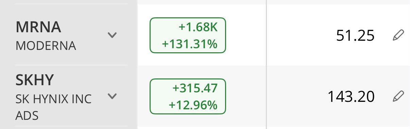Select the MRNA ticker symbol
410x129 pixels.
click(38, 28)
